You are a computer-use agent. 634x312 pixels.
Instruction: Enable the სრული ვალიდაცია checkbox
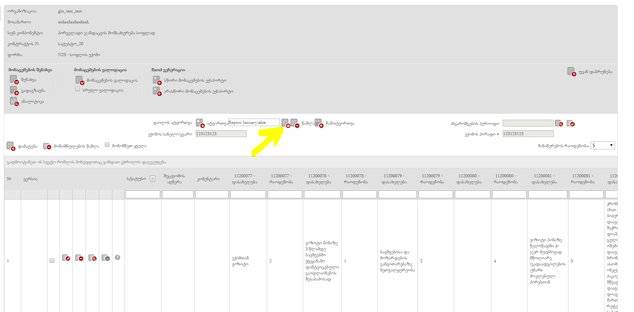pyautogui.click(x=78, y=89)
